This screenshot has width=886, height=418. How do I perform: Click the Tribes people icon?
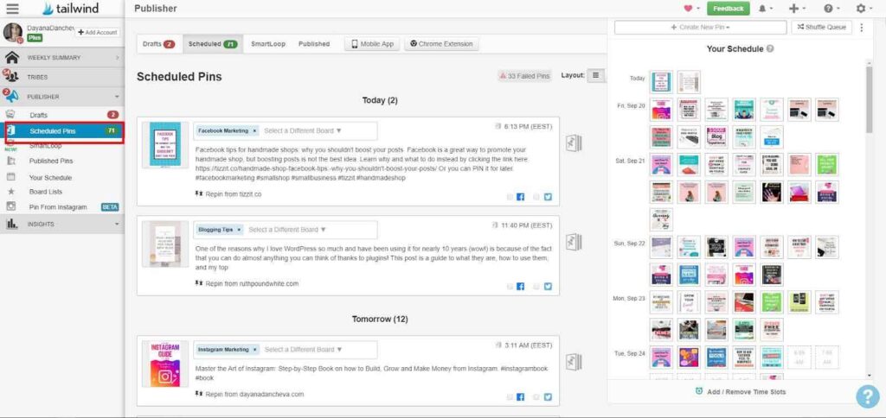coord(11,76)
